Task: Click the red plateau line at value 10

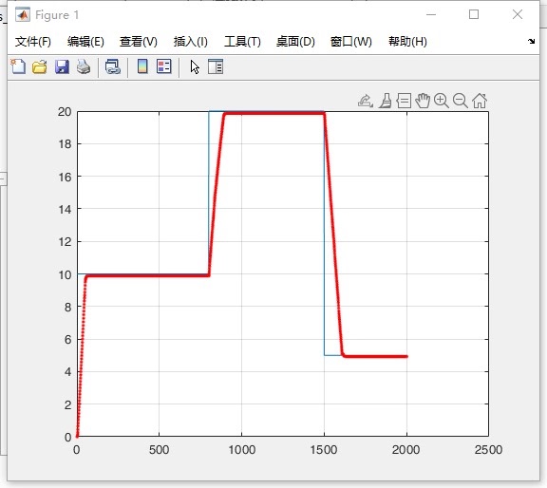Action: pyautogui.click(x=146, y=275)
